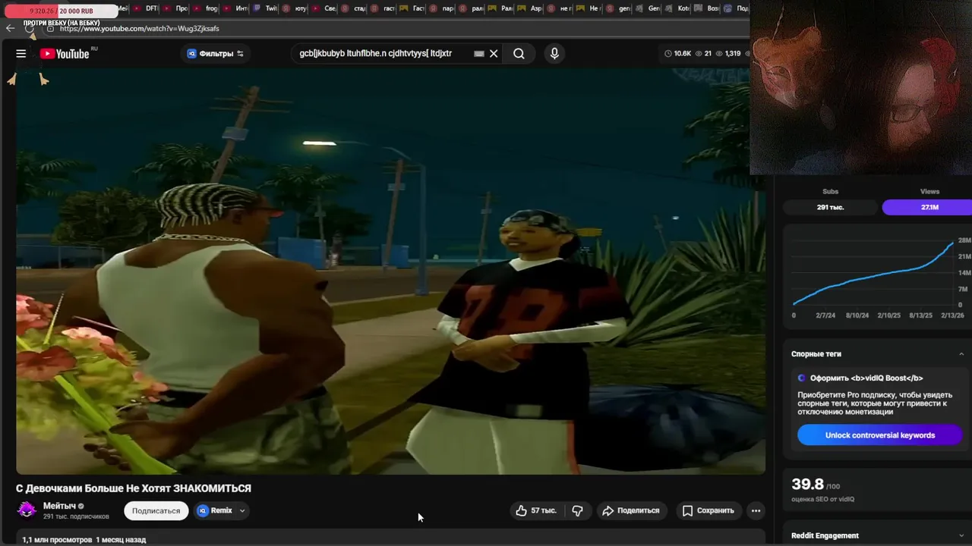The image size is (972, 546).
Task: Click the video player to pause playback
Action: (x=390, y=271)
